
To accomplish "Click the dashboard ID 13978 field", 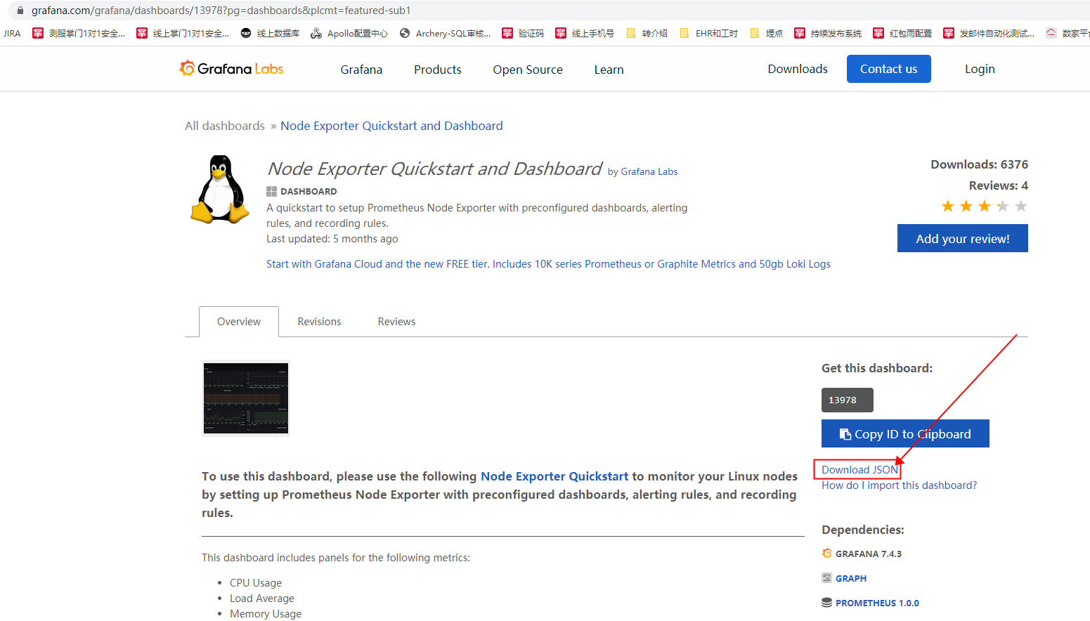I will pos(848,400).
